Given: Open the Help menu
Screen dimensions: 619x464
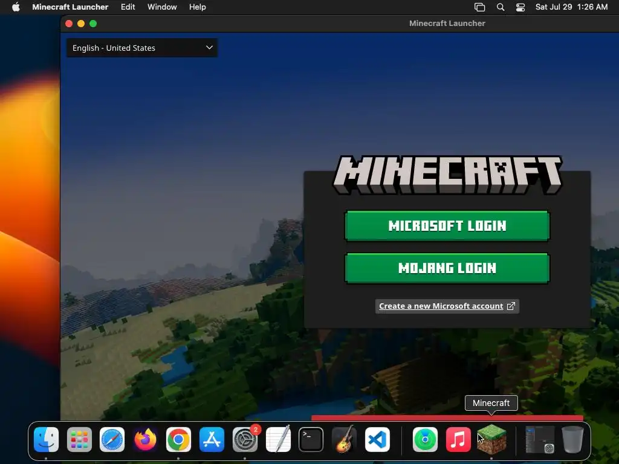Looking at the screenshot, I should pos(198,7).
